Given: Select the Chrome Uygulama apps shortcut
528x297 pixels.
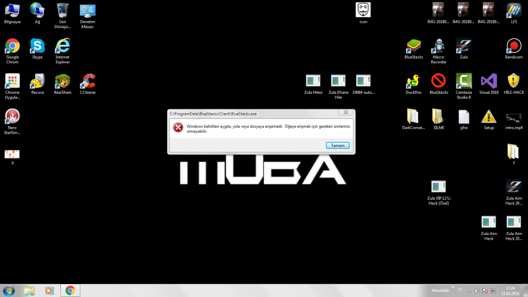Looking at the screenshot, I should (12, 86).
